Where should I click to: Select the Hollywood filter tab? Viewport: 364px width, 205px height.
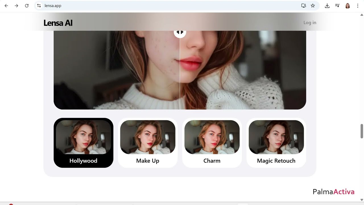tap(83, 143)
